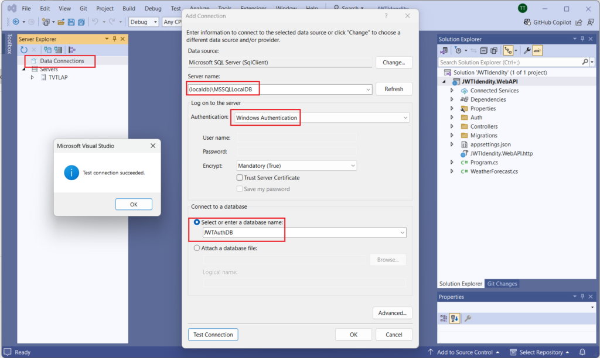Expand the Migrations folder node
Screen dimensions: 600x358
(x=452, y=135)
